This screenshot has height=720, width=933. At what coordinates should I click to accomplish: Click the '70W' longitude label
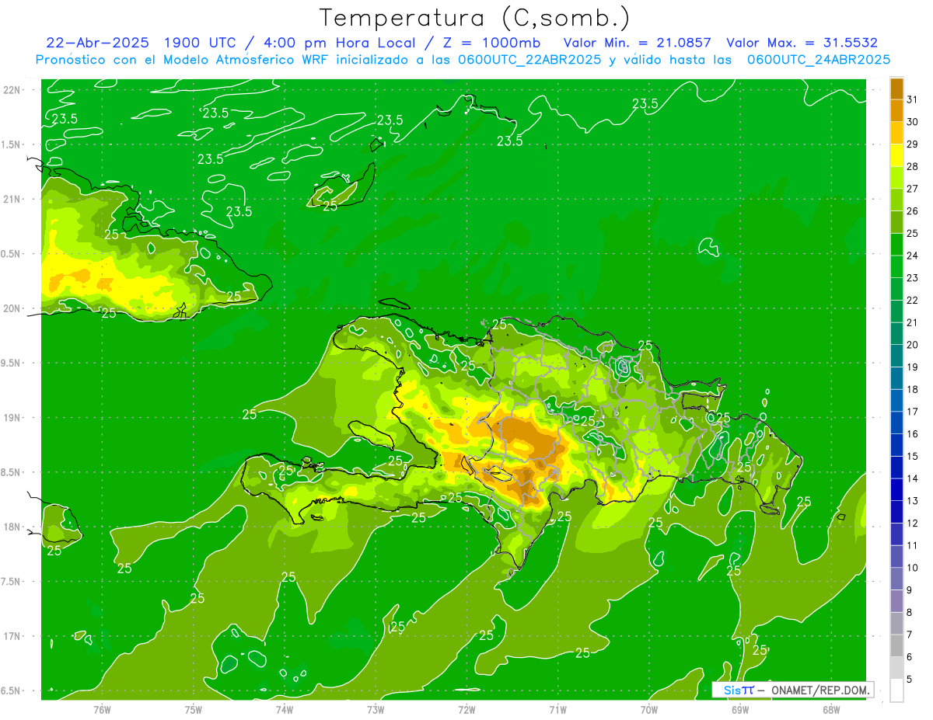(649, 708)
